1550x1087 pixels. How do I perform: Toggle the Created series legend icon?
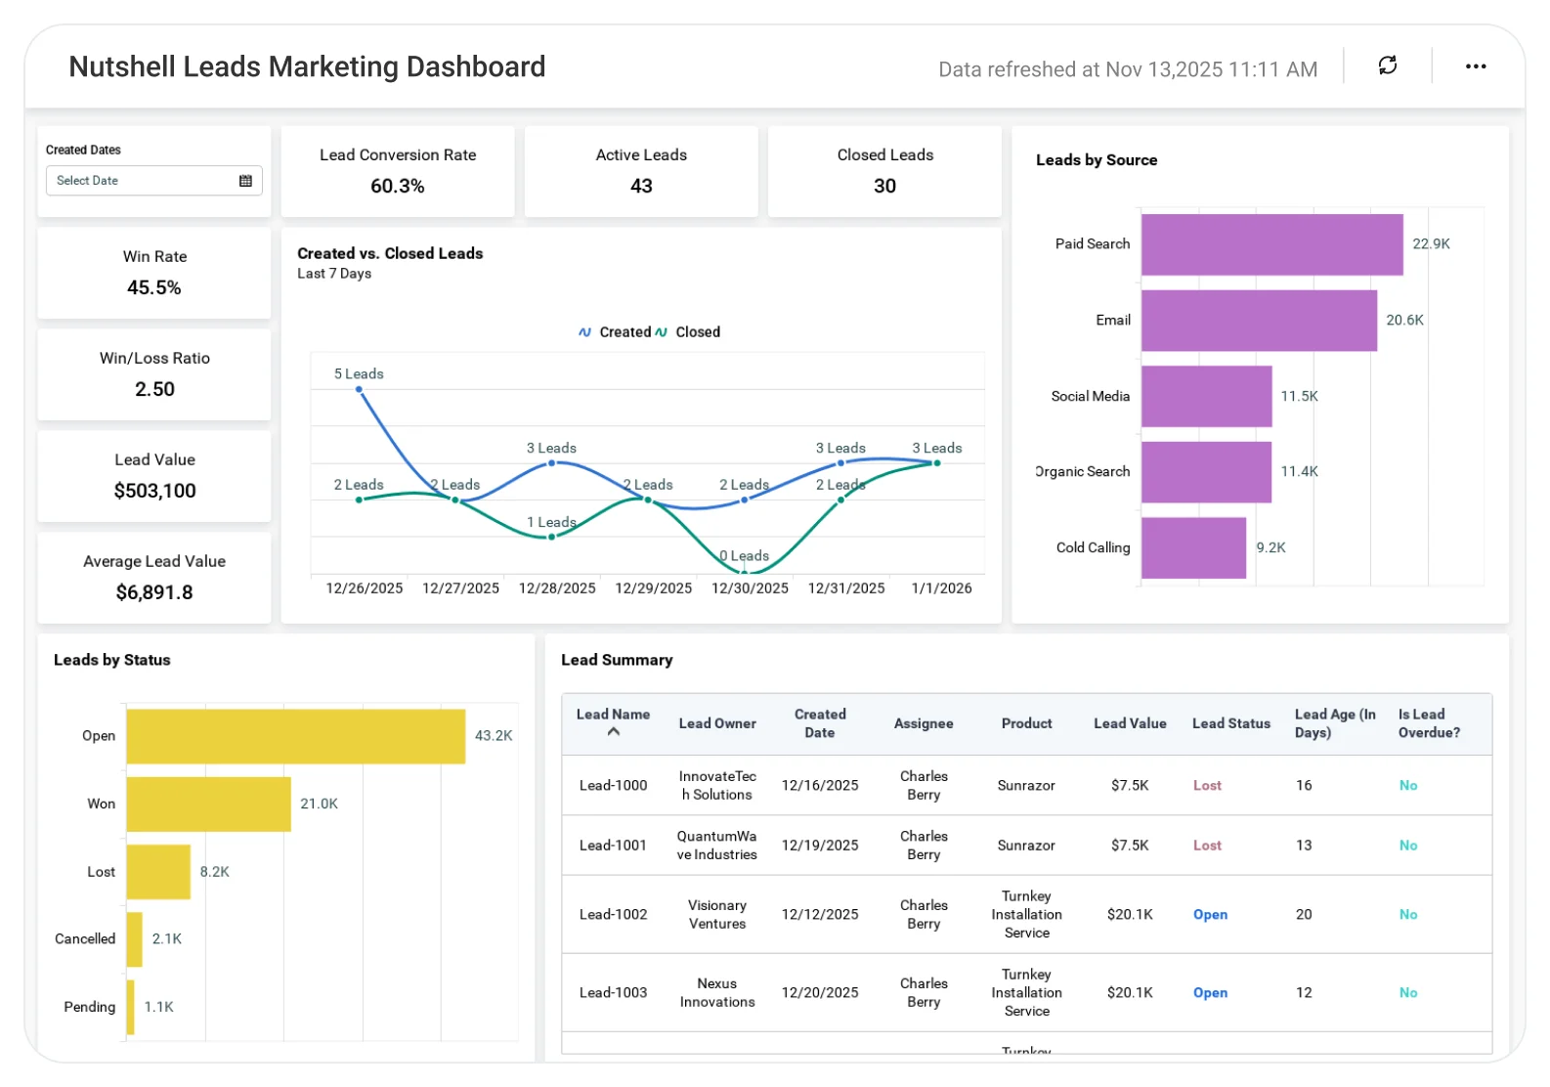pyautogui.click(x=584, y=332)
